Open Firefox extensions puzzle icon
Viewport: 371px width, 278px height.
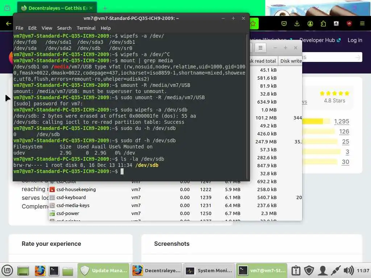click(323, 24)
